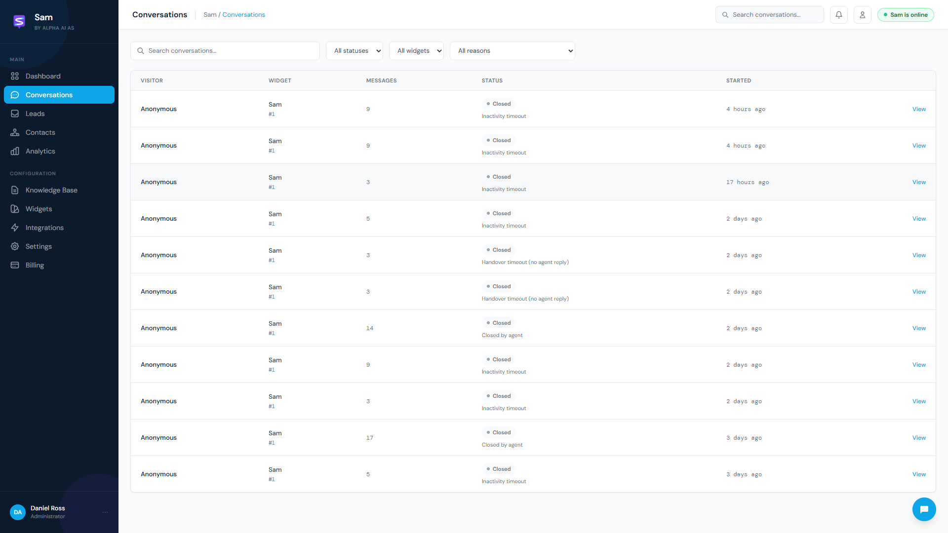Open the notifications bell

[x=839, y=15]
